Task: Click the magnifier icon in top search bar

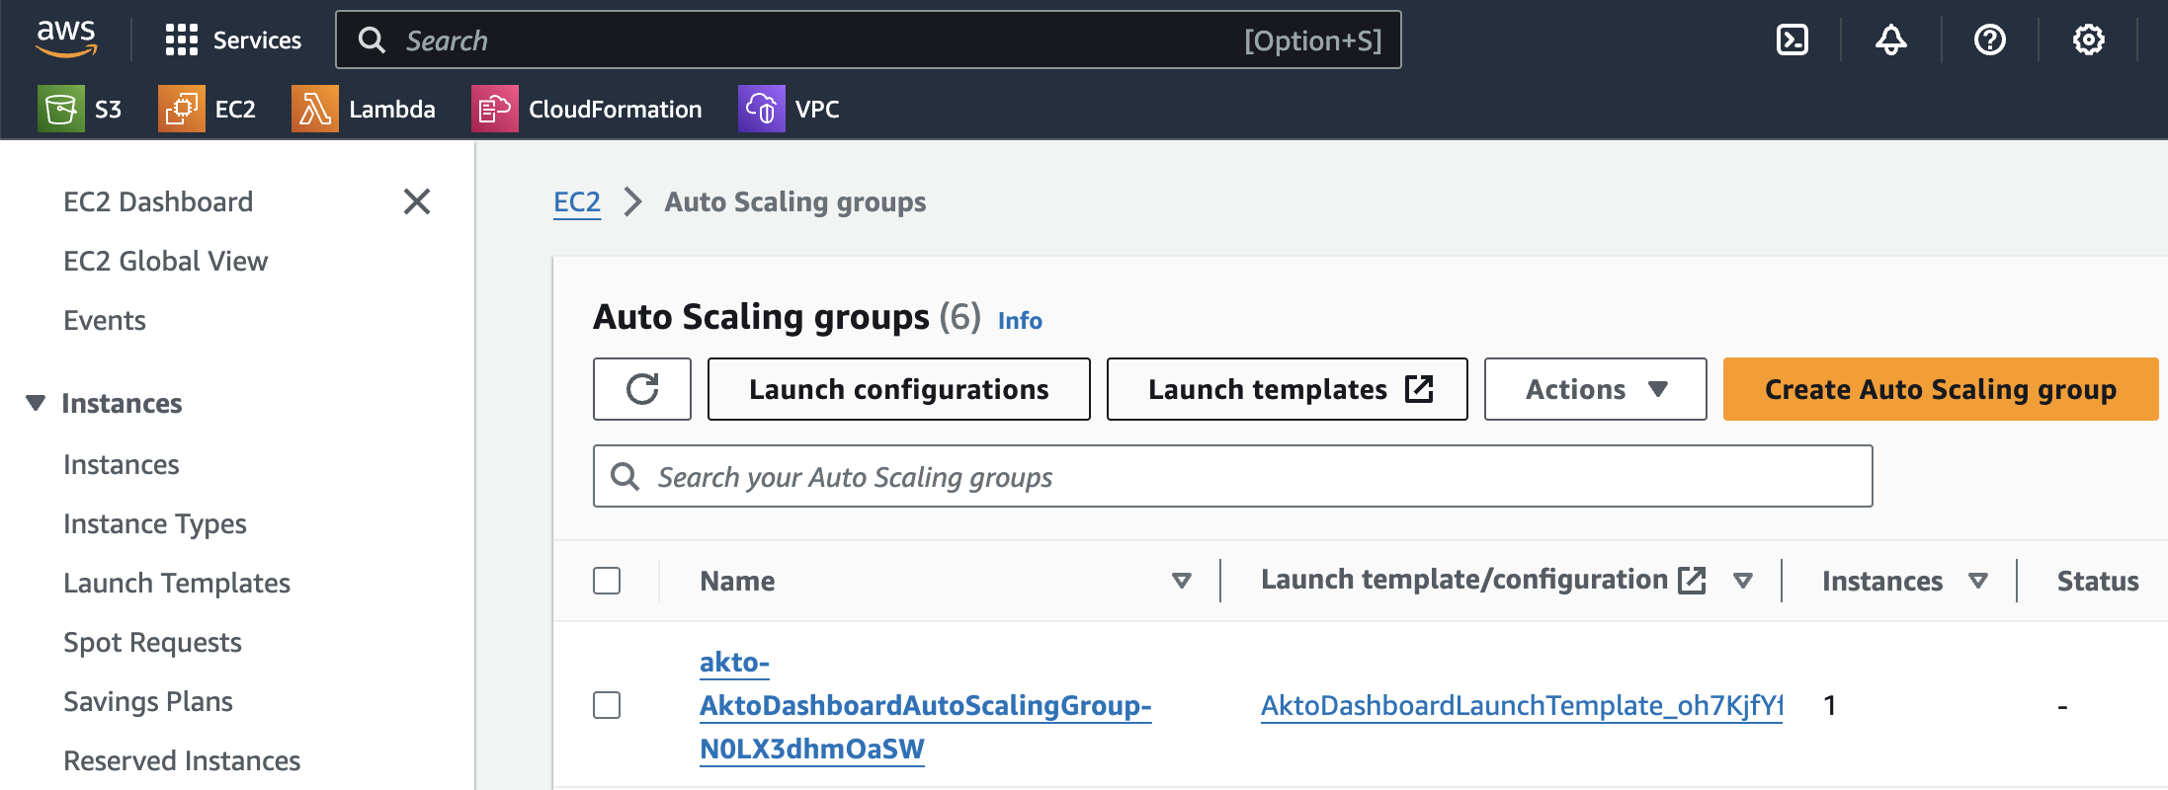Action: point(372,40)
